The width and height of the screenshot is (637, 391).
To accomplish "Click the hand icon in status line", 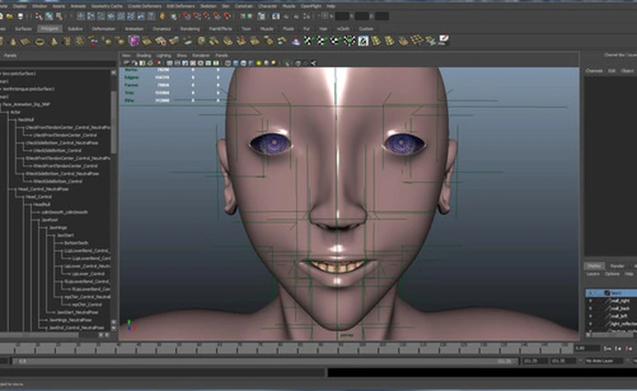I will pyautogui.click(x=162, y=16).
